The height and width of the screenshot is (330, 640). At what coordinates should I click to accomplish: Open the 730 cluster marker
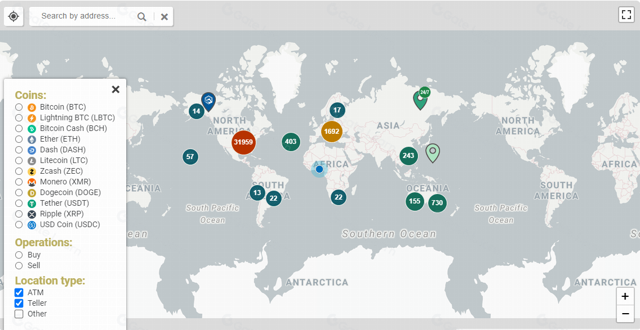[437, 202]
